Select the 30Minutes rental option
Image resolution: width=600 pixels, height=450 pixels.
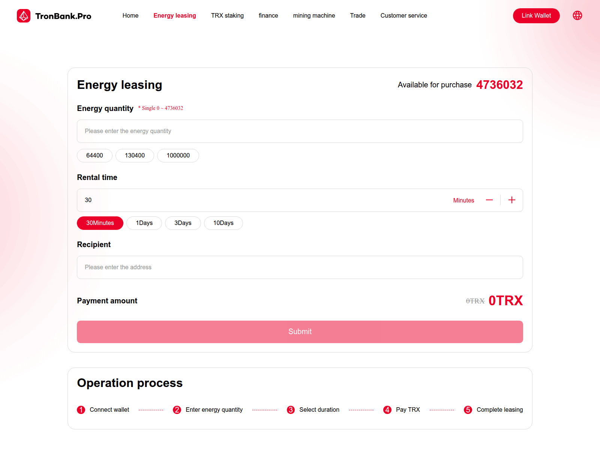click(100, 223)
